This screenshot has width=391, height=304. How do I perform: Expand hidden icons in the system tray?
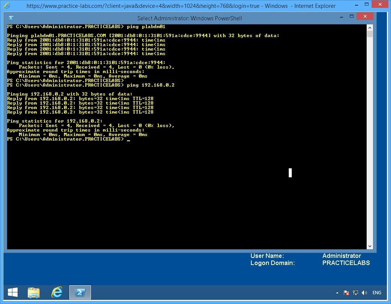coord(337,293)
